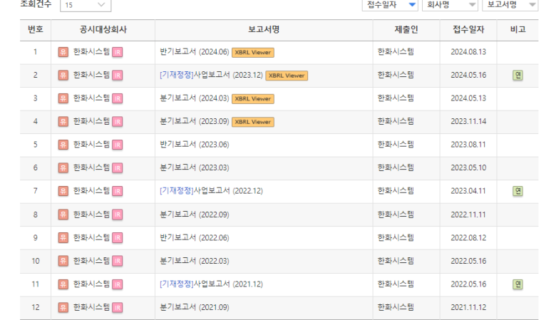Click the 제출인 column header
551x320 pixels.
406,29
